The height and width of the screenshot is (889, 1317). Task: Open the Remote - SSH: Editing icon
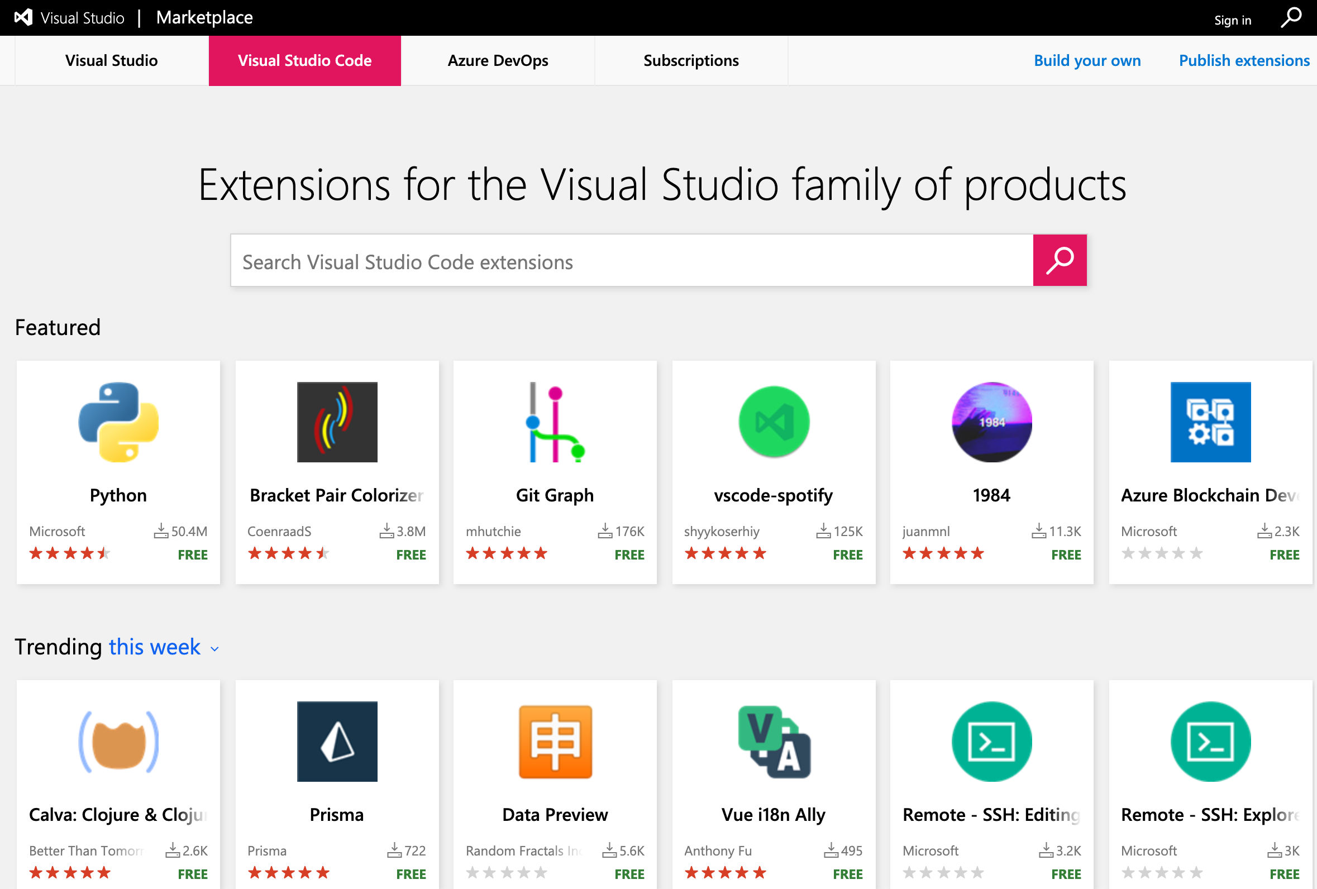pos(992,742)
